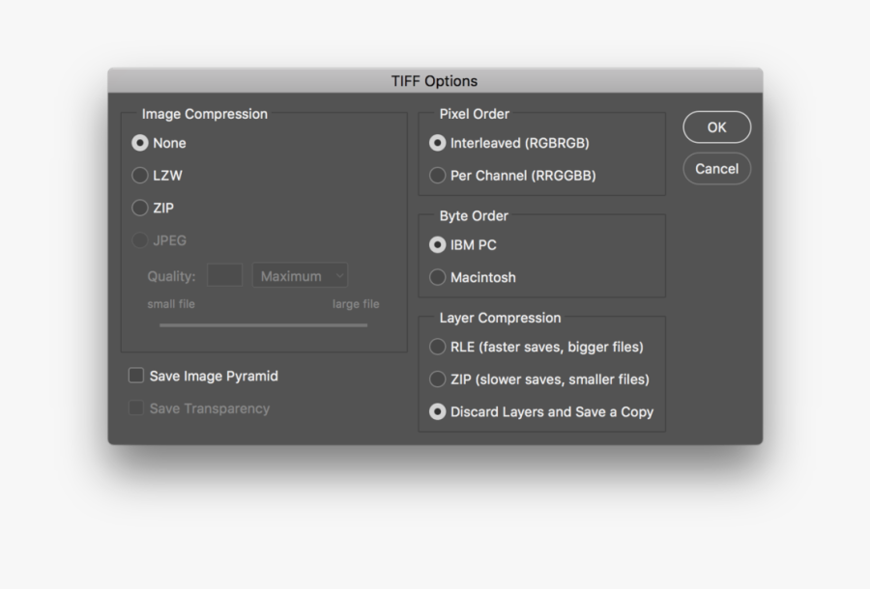Screen dimensions: 870x589
Task: Click the Cancel button
Action: (x=716, y=169)
